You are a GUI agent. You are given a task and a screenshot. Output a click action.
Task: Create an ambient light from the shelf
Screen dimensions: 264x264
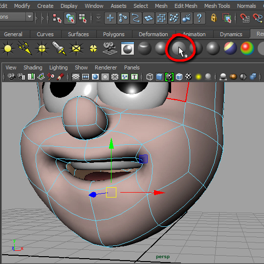coord(8,48)
